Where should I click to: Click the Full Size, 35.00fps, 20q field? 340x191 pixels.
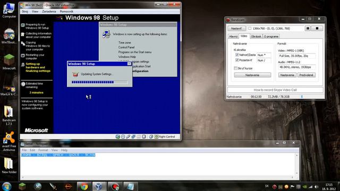pyautogui.click(x=297, y=56)
